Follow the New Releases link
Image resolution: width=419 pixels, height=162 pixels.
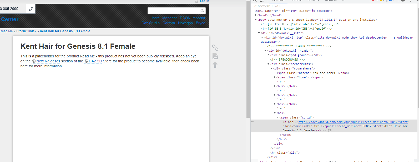pyautogui.click(x=48, y=61)
